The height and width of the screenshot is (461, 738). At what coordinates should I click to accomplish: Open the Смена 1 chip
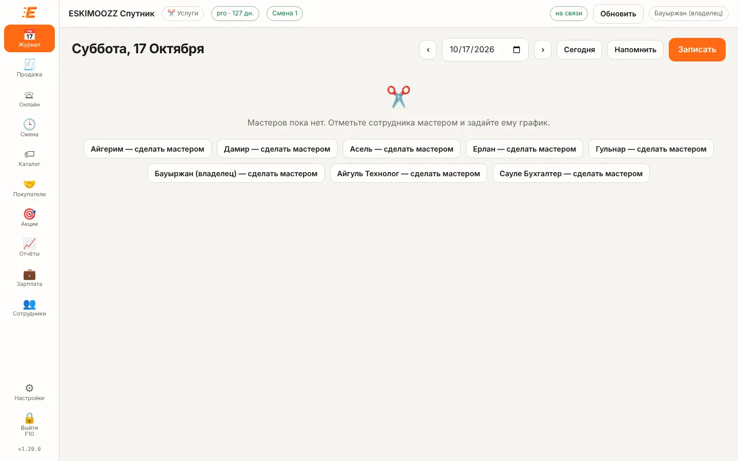[x=284, y=13]
